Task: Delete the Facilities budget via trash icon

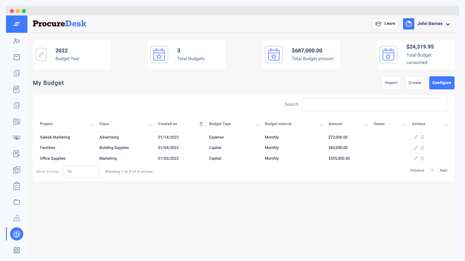Action: pyautogui.click(x=422, y=147)
